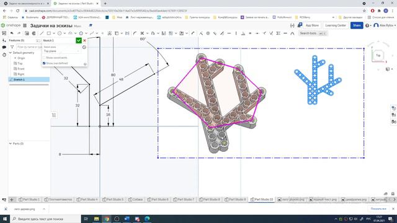Image resolution: width=397 pixels, height=223 pixels.
Task: Select Origin in the feature tree
Action: pyautogui.click(x=21, y=58)
